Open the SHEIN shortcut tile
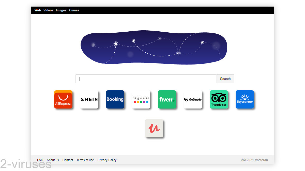 pos(89,99)
